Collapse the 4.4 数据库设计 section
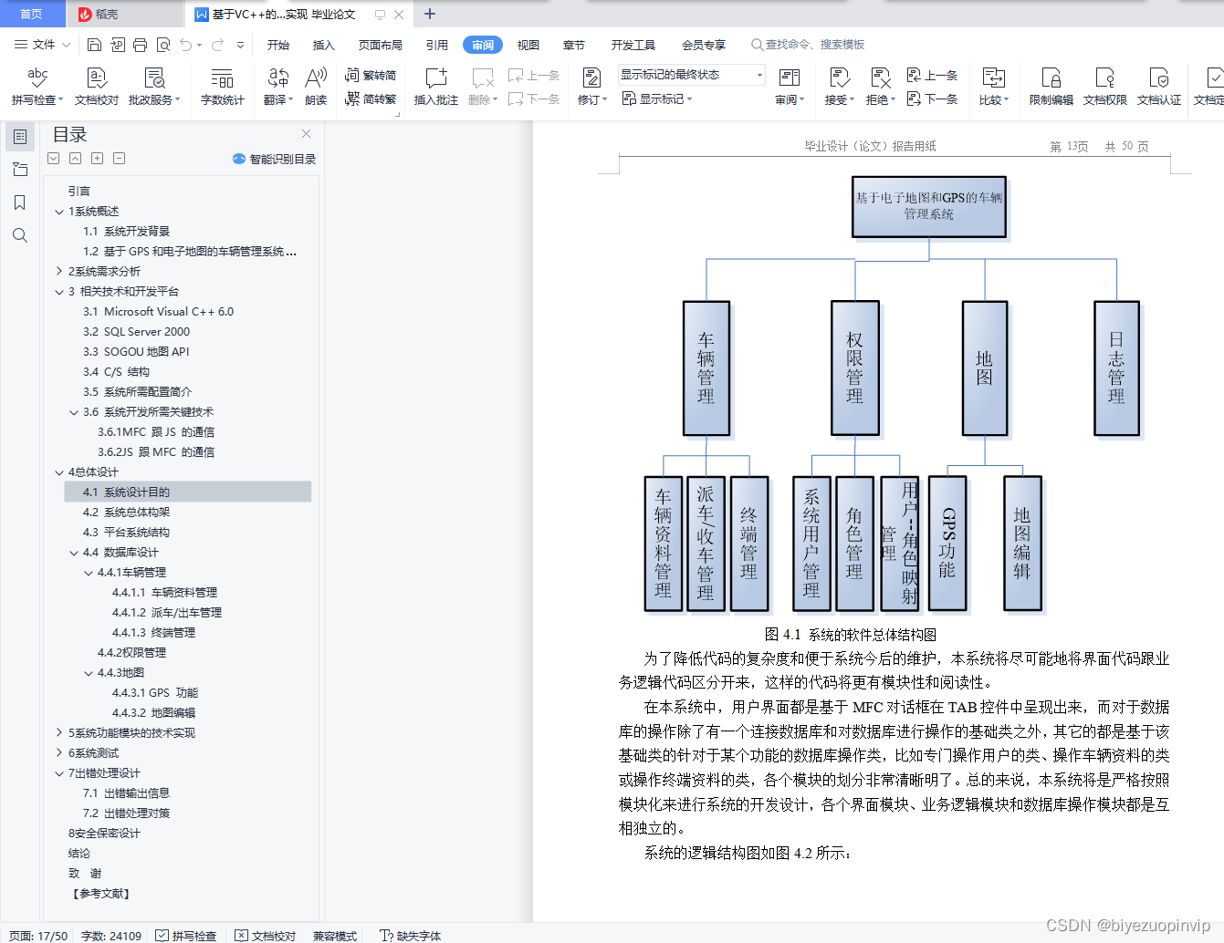This screenshot has height=943, width=1224. (x=74, y=552)
